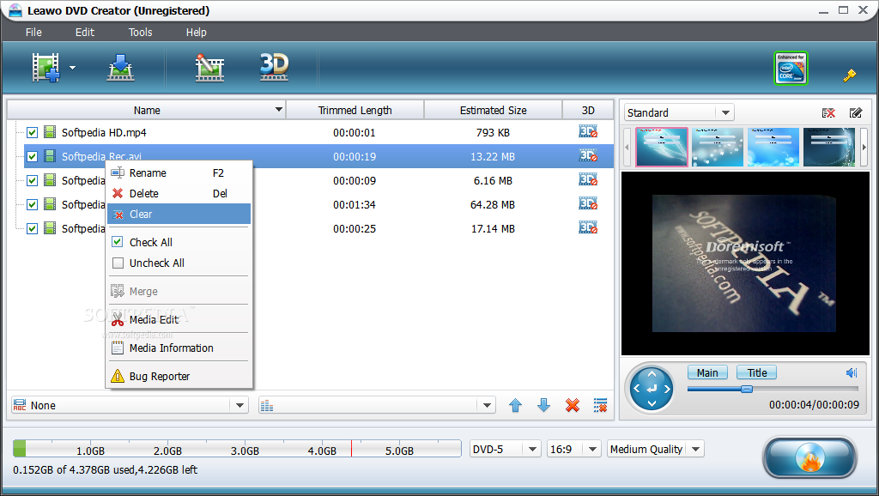This screenshot has height=496, width=879.
Task: Click the edit menu template icon
Action: coord(856,113)
